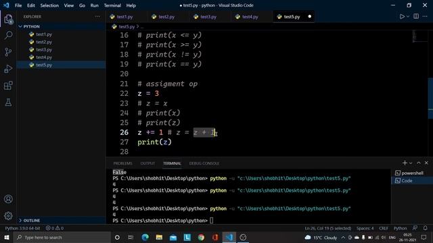Focus the Type here to search box

point(62,237)
